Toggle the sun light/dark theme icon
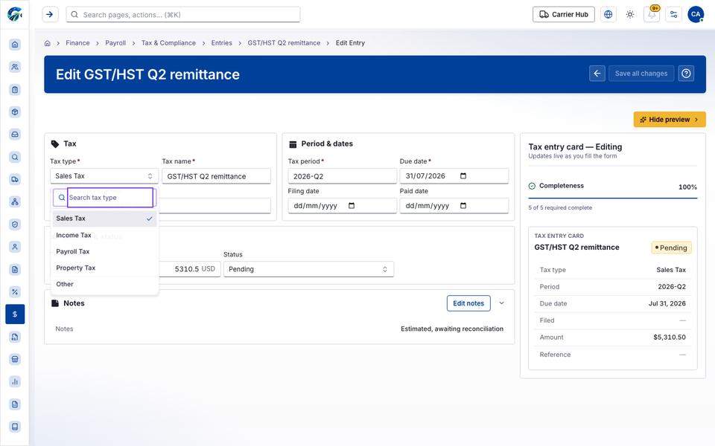Screen dimensions: 715x446 tap(630, 15)
